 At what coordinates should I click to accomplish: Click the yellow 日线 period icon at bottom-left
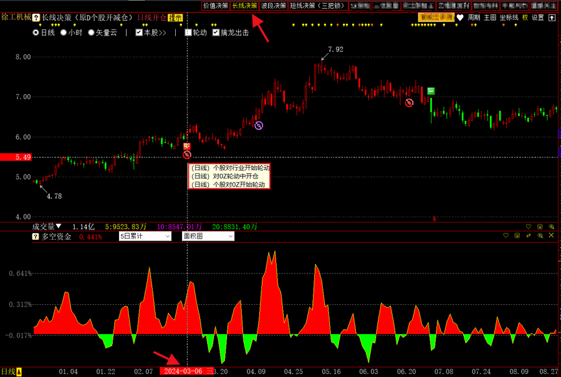click(18, 372)
